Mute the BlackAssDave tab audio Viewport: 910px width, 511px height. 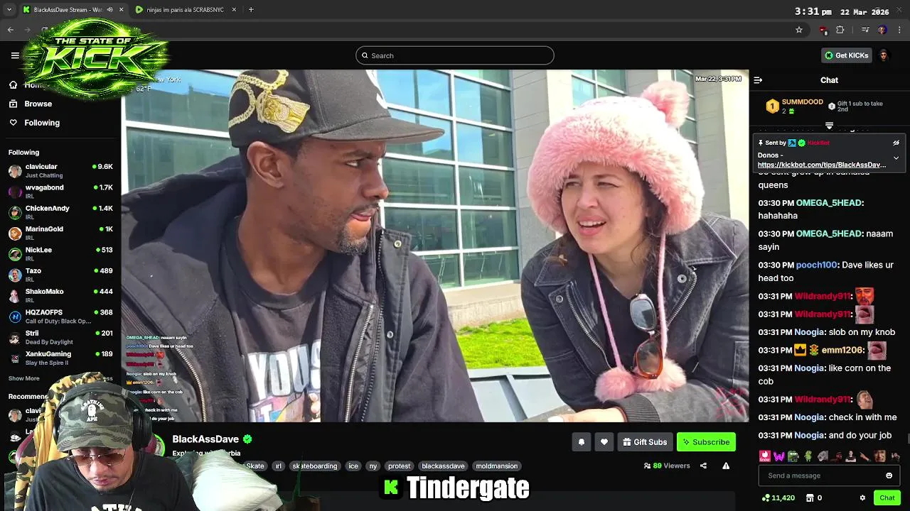tap(109, 10)
